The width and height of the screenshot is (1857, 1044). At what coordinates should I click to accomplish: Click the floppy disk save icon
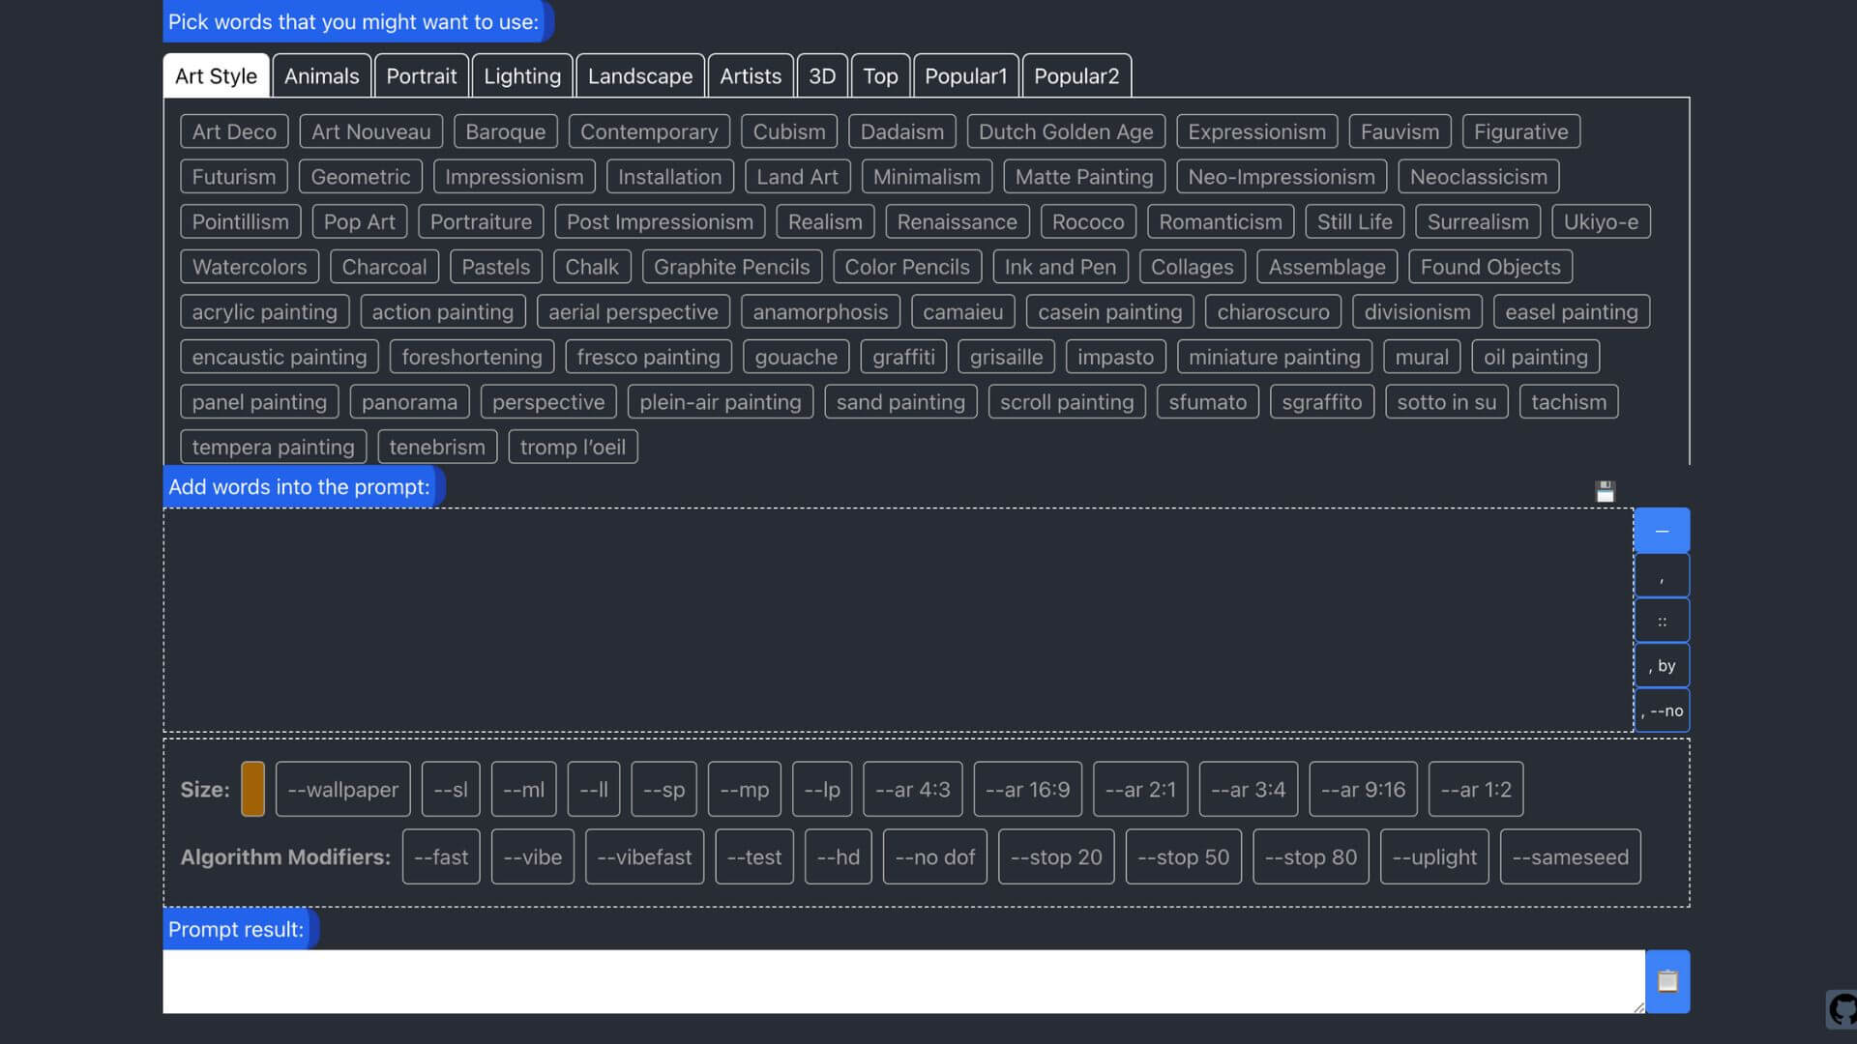pos(1605,492)
